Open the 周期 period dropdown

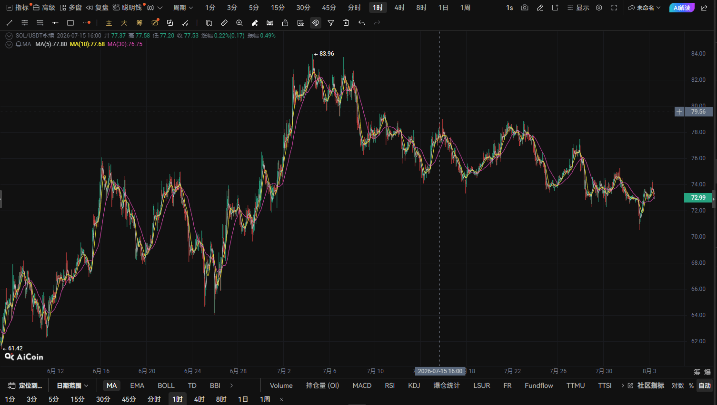pos(183,8)
